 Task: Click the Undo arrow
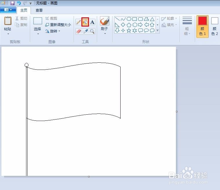point(19,3)
